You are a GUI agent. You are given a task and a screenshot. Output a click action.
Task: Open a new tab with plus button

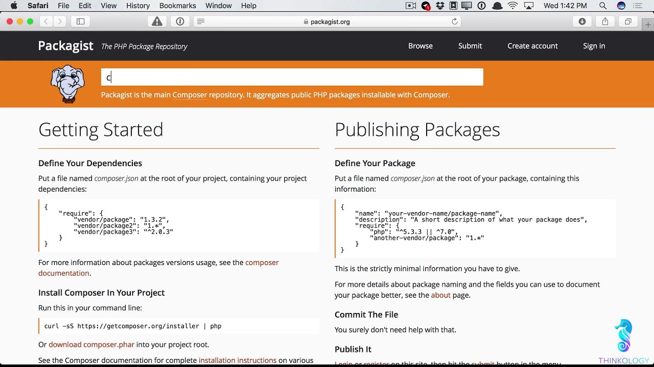(x=648, y=24)
